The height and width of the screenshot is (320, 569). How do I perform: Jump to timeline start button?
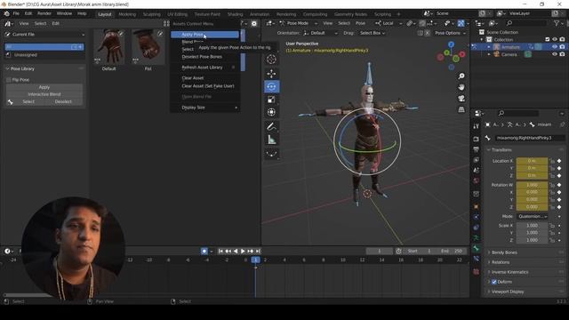coord(220,251)
